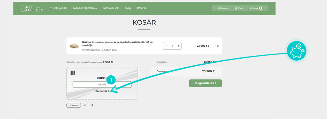Open the Blog link
This screenshot has height=119, width=327.
point(128,8)
